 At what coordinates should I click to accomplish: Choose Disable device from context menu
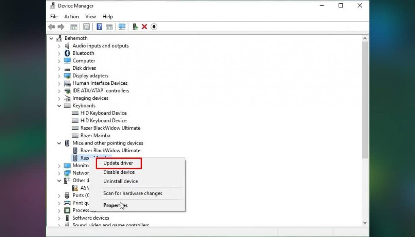pos(119,172)
